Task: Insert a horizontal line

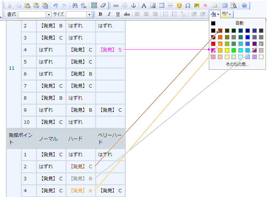Action: click(170, 5)
